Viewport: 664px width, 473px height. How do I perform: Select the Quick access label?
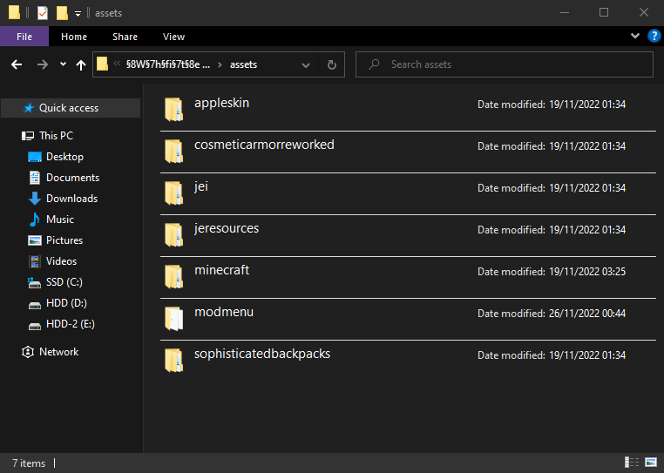tap(69, 108)
